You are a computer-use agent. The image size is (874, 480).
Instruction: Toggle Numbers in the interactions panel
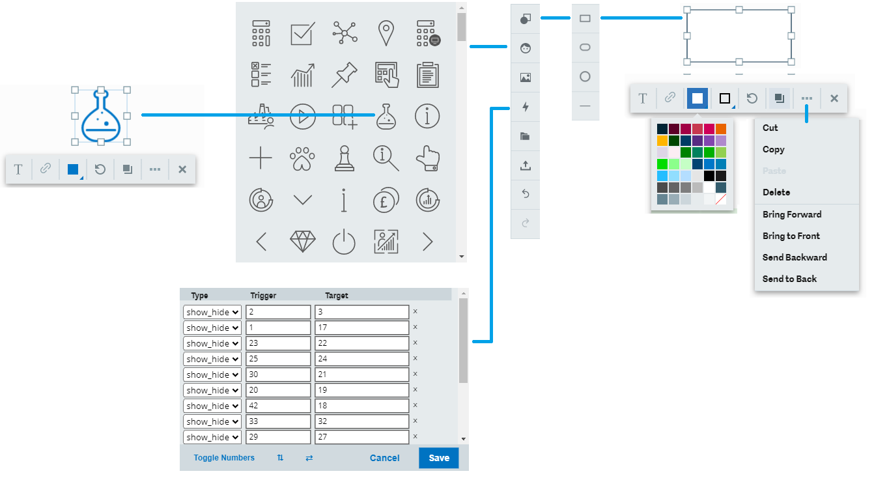pos(224,458)
